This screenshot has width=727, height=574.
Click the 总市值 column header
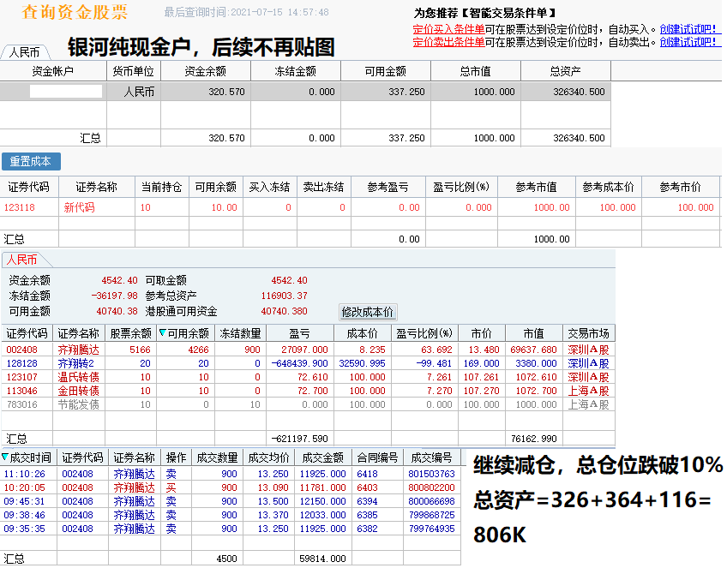tap(476, 71)
